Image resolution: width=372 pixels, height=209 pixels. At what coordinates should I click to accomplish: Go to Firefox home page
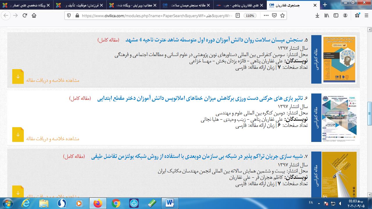click(x=34, y=16)
